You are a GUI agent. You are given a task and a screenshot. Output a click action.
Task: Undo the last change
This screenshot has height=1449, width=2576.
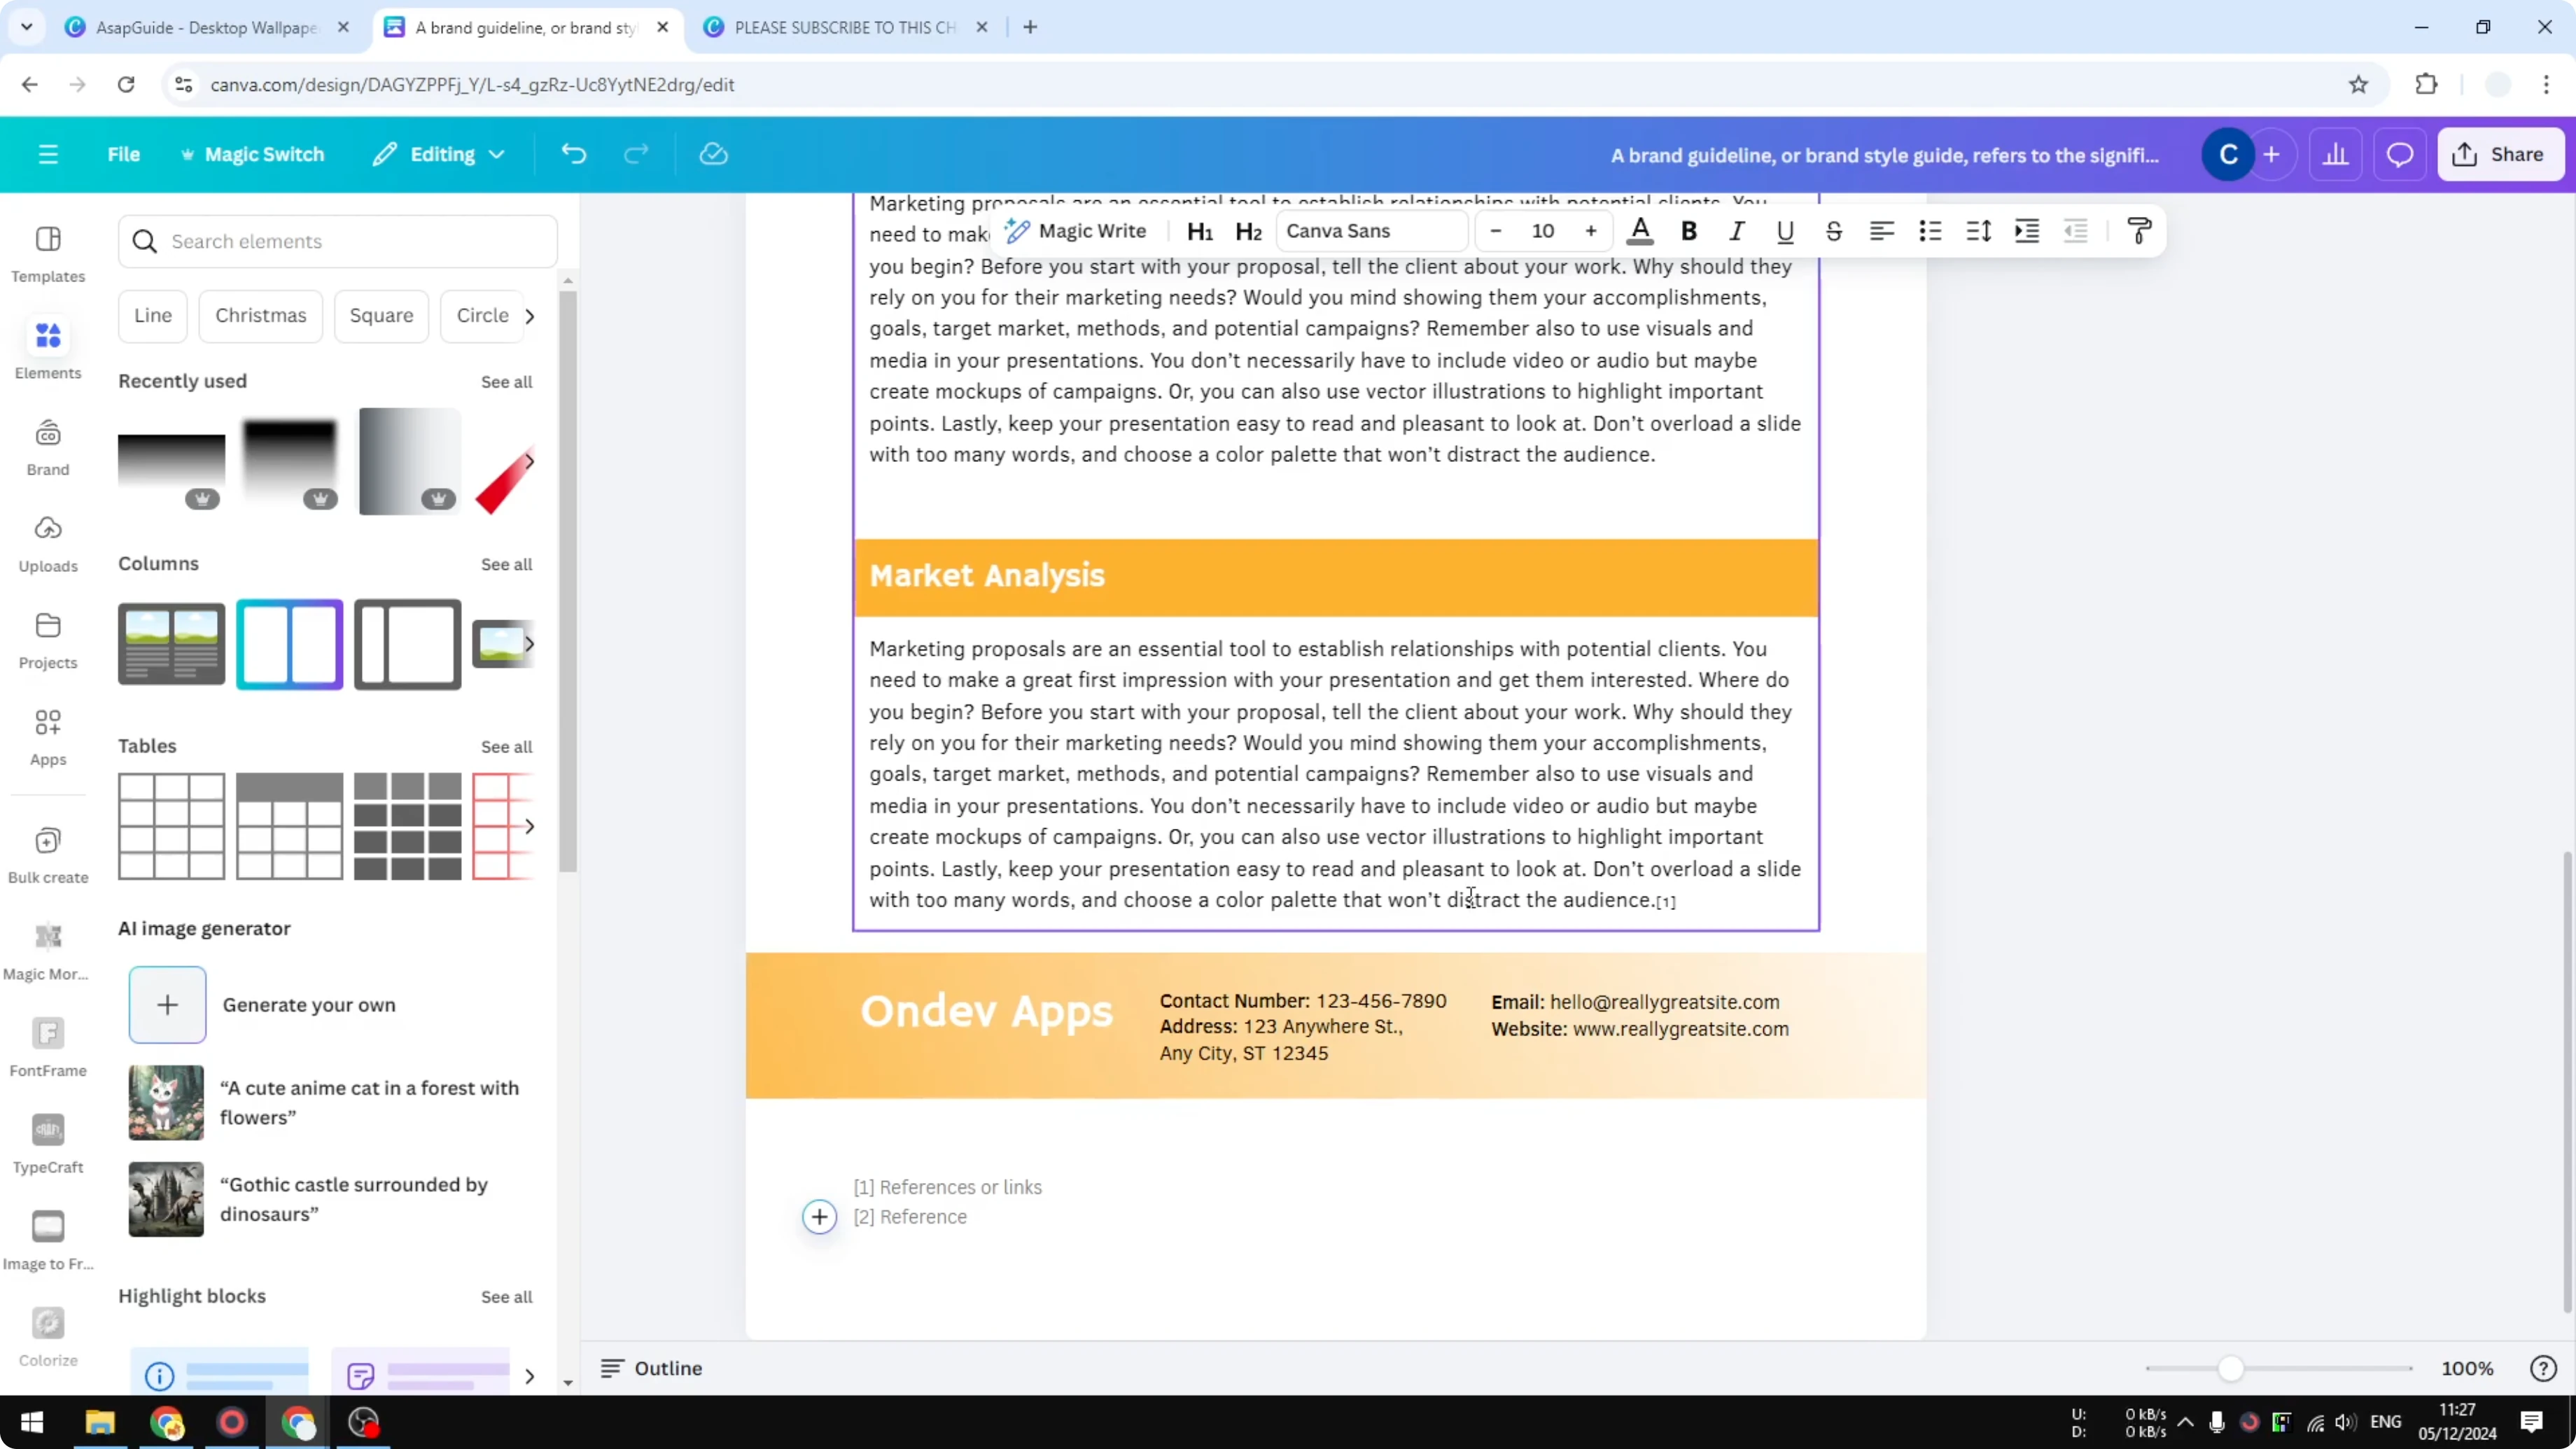(572, 153)
